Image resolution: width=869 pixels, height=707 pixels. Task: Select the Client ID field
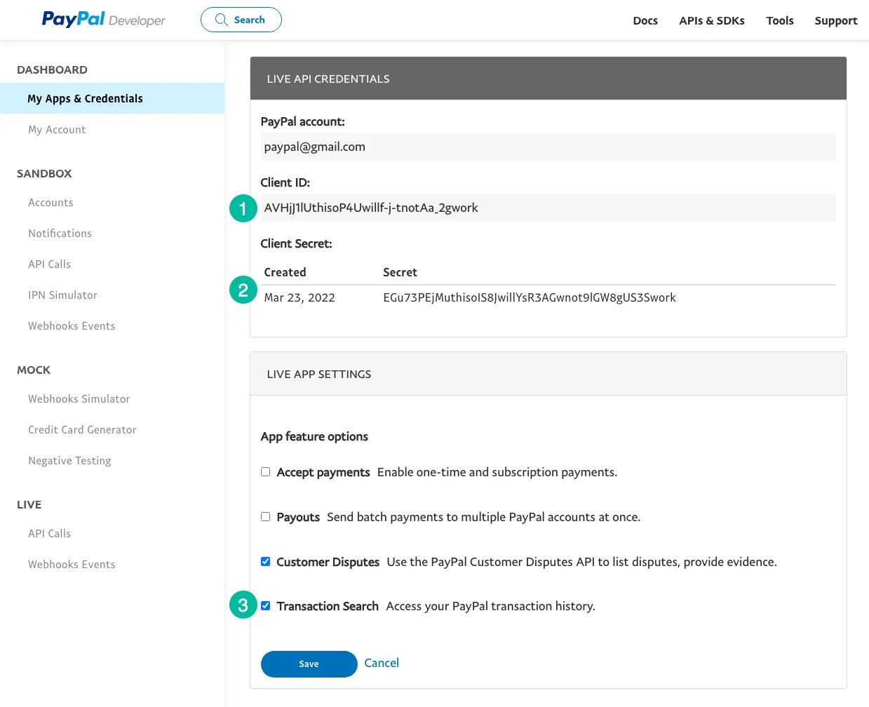coord(548,208)
